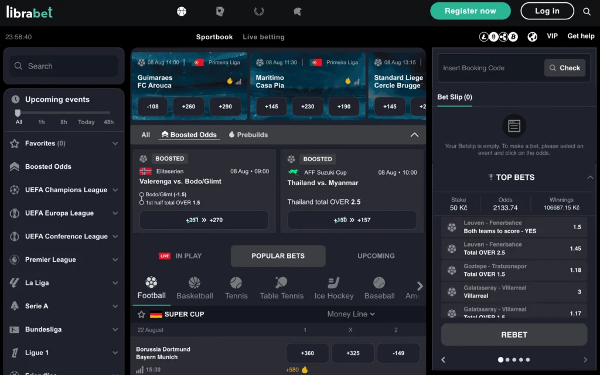Click the cryptocurrency payment icons

tap(499, 37)
